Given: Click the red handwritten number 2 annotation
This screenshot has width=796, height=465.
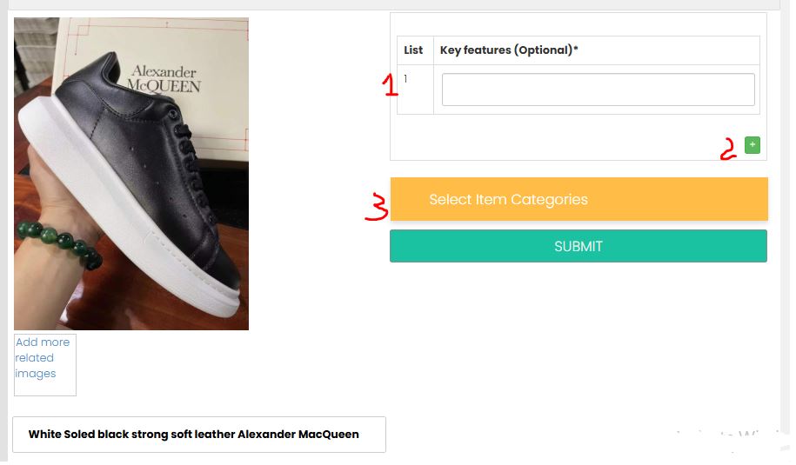Looking at the screenshot, I should pyautogui.click(x=728, y=149).
